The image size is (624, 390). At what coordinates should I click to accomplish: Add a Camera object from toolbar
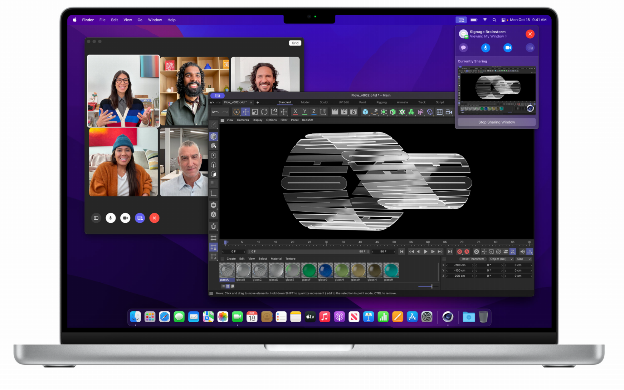coord(449,112)
